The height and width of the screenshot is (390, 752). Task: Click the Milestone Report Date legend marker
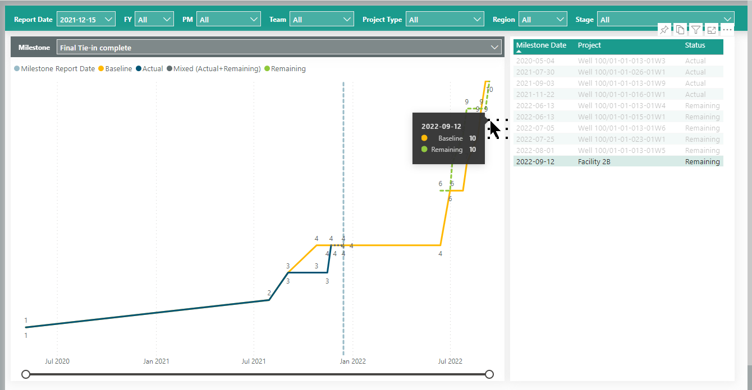coord(16,69)
